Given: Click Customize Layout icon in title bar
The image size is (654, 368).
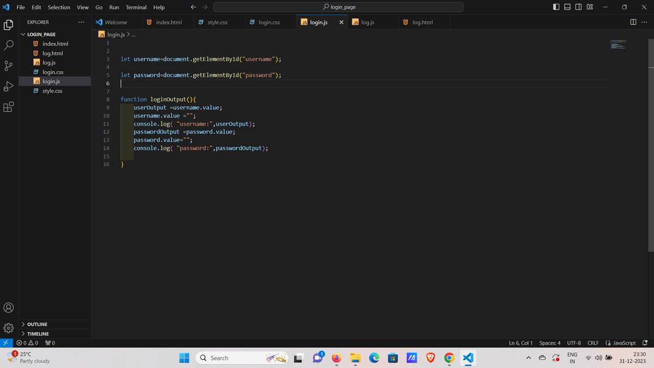Looking at the screenshot, I should point(590,7).
